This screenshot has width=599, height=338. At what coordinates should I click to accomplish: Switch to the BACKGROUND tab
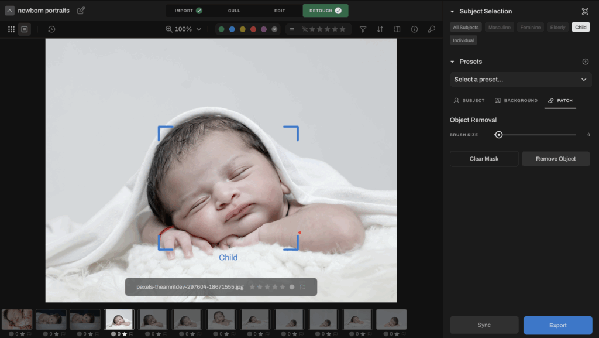point(516,100)
